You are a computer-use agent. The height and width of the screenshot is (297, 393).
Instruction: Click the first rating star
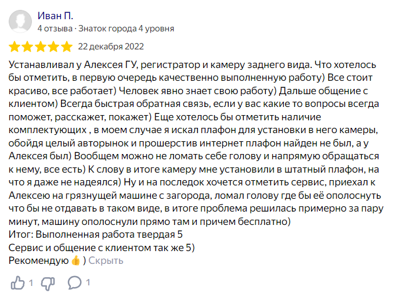click(x=16, y=46)
